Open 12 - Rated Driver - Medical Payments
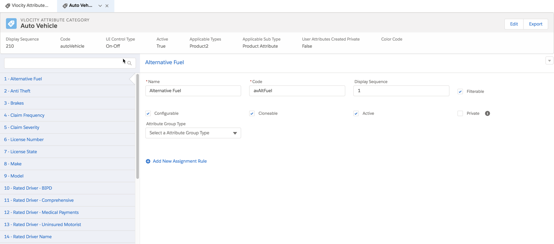 [67, 213]
